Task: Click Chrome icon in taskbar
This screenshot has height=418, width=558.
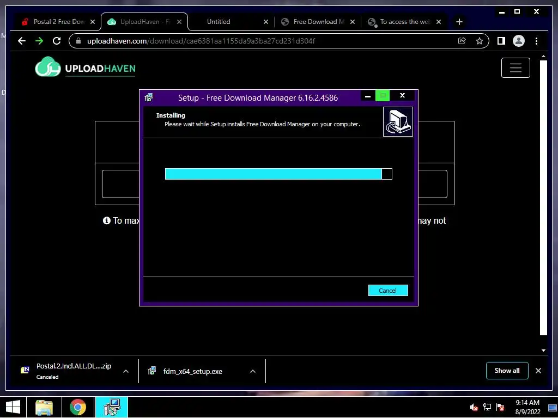Action: point(78,407)
